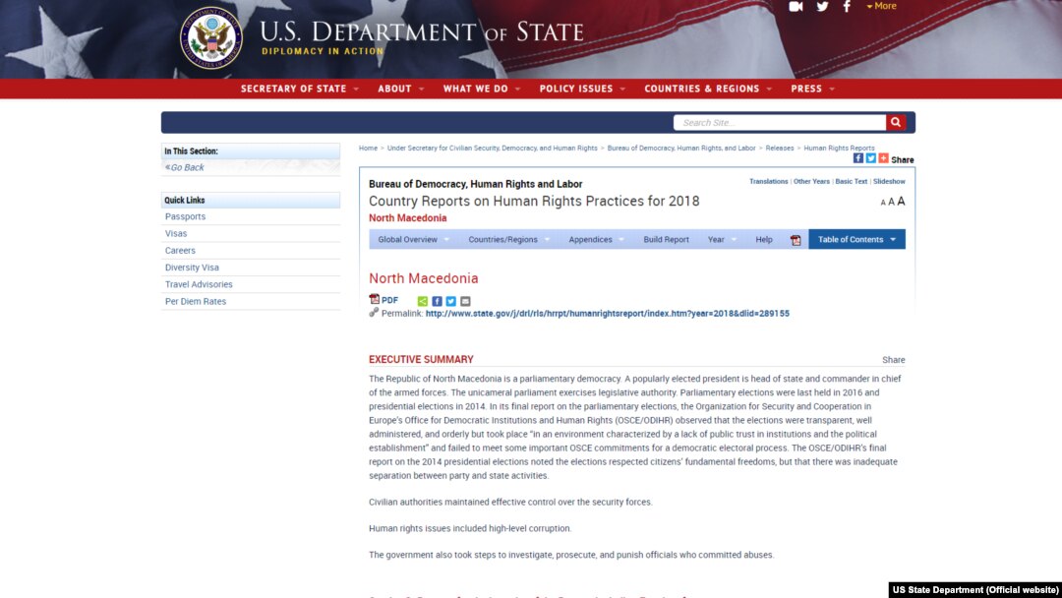Open the Visas quick link
The height and width of the screenshot is (598, 1062).
coord(176,234)
